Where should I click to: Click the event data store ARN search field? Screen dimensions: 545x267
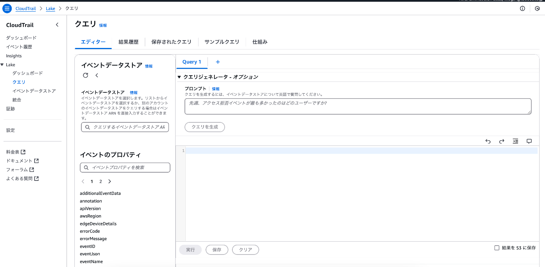[x=125, y=127]
